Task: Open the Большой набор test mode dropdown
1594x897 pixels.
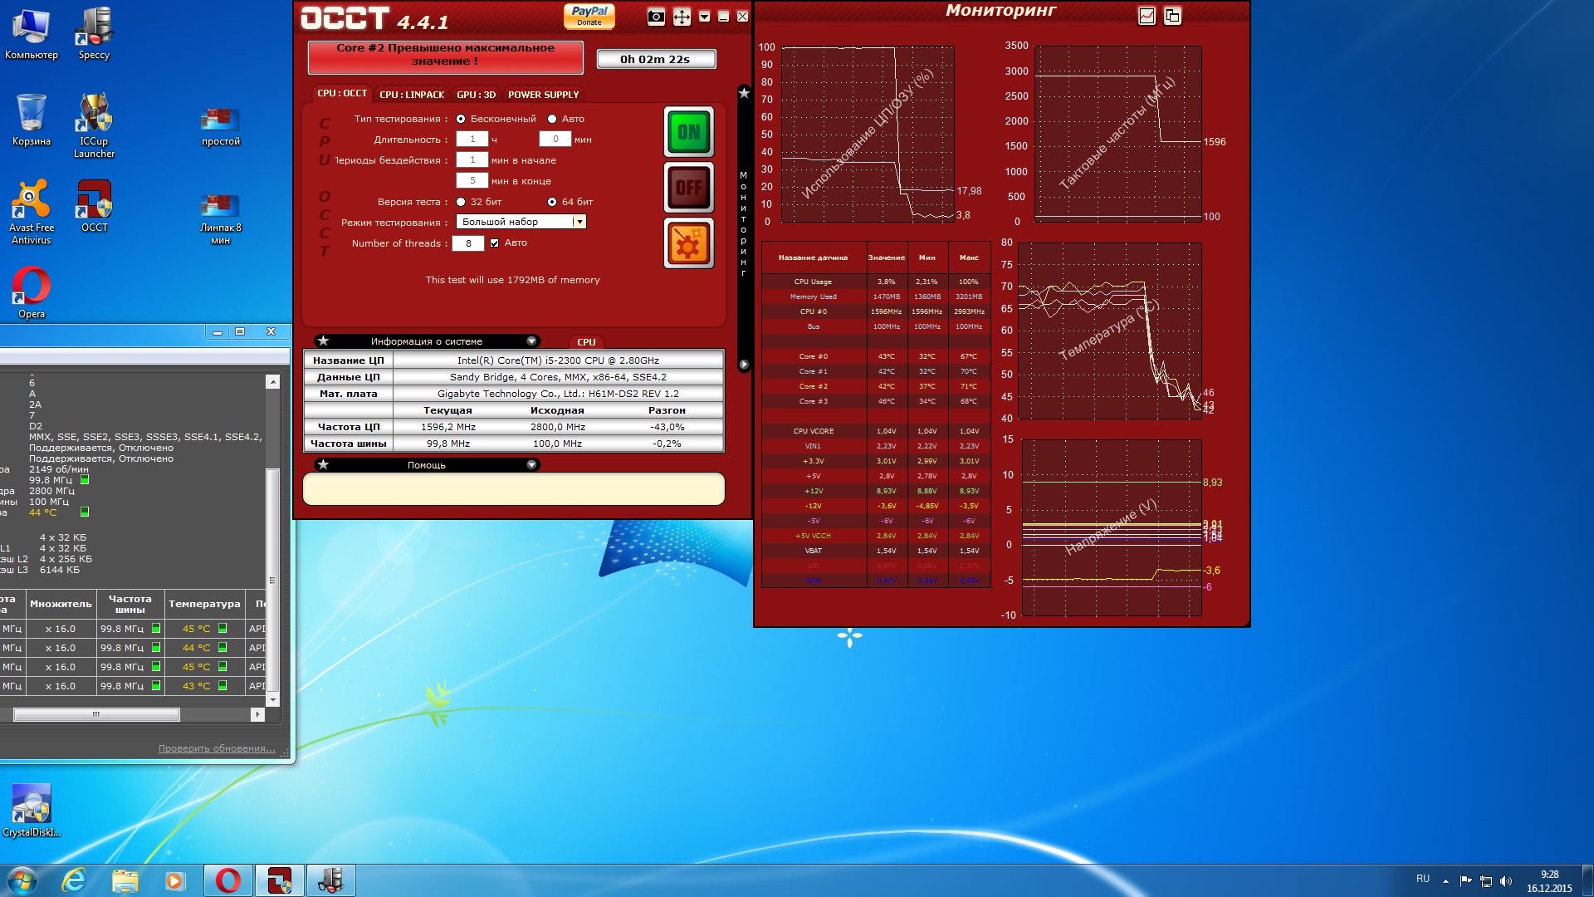Action: pyautogui.click(x=579, y=222)
